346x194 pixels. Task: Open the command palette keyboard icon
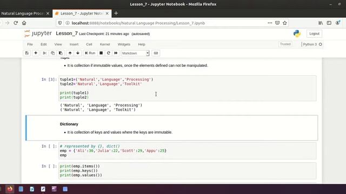click(x=156, y=53)
